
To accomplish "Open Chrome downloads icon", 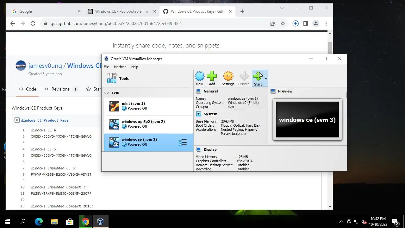I will coord(296,23).
